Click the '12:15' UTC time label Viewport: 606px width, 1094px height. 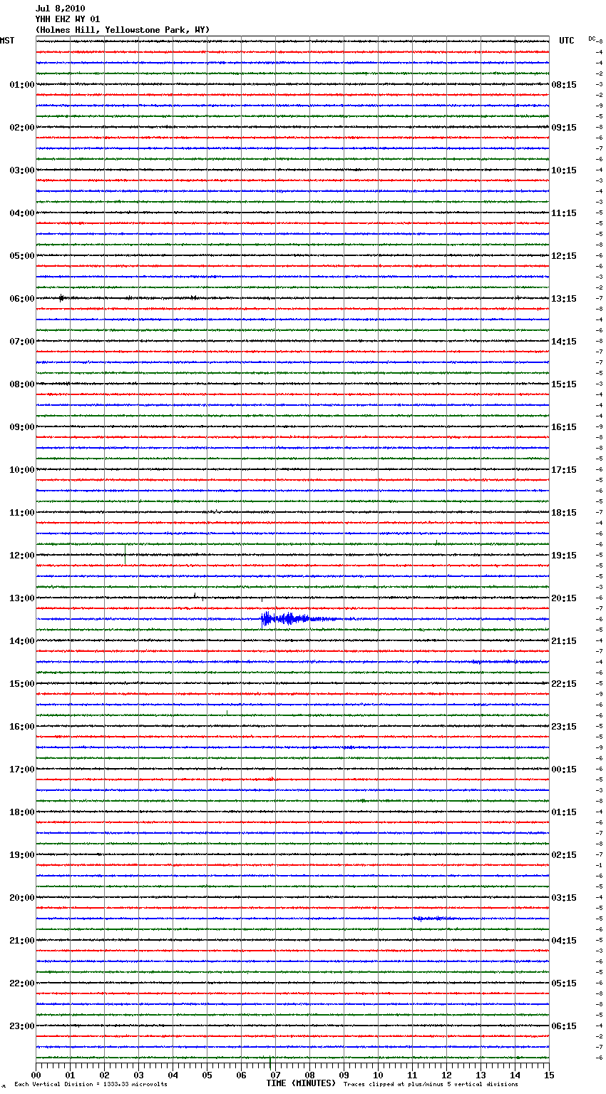564,256
